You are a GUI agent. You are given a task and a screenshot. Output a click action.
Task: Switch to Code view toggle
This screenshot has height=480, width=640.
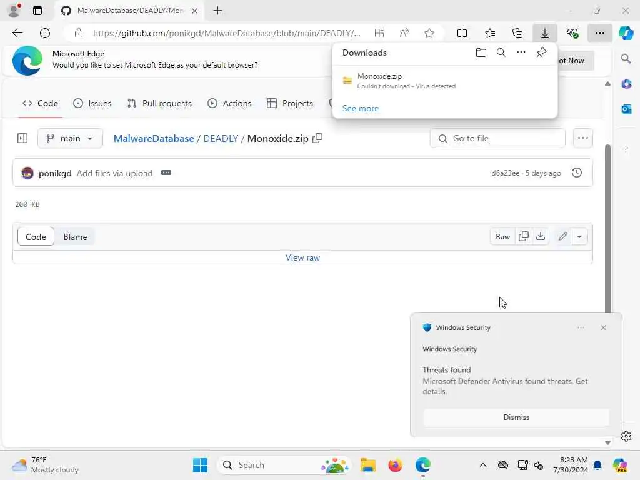tap(36, 237)
